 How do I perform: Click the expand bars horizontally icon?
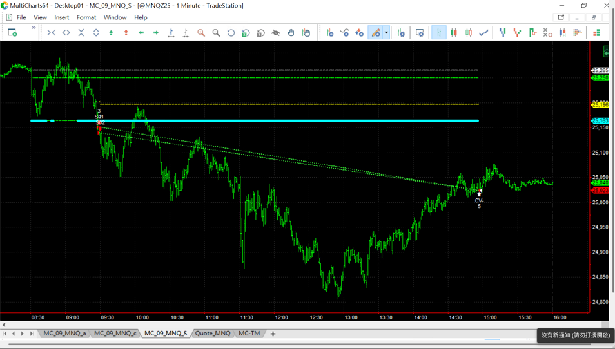tap(66, 33)
